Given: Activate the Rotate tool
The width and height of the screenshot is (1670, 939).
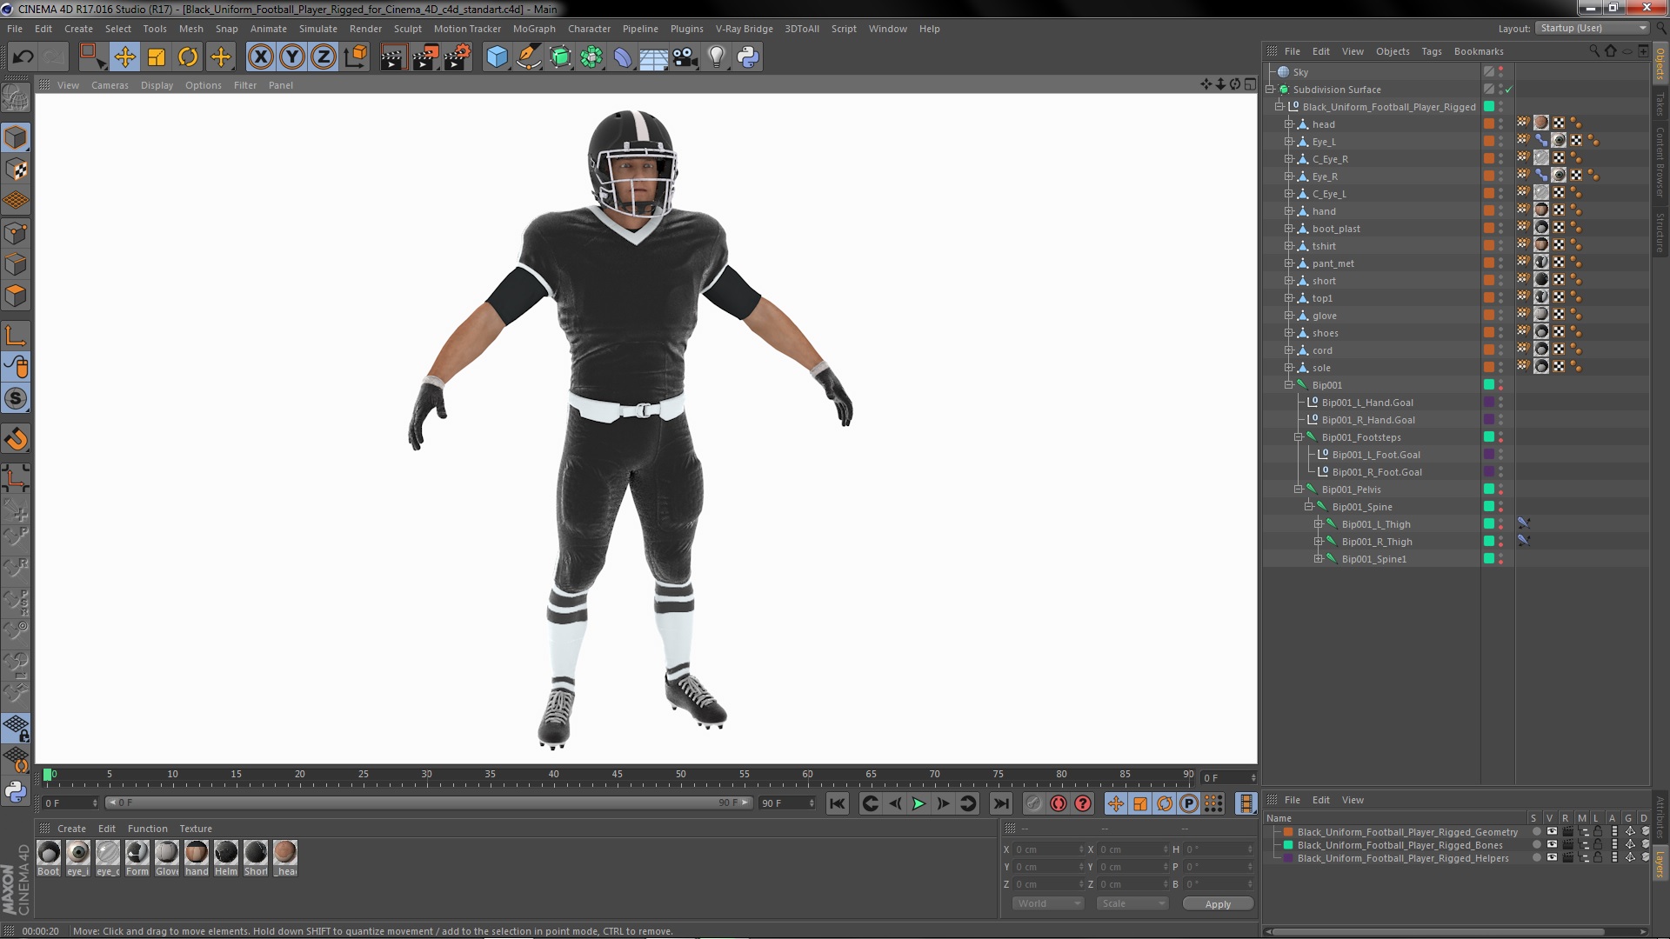Looking at the screenshot, I should coord(188,57).
